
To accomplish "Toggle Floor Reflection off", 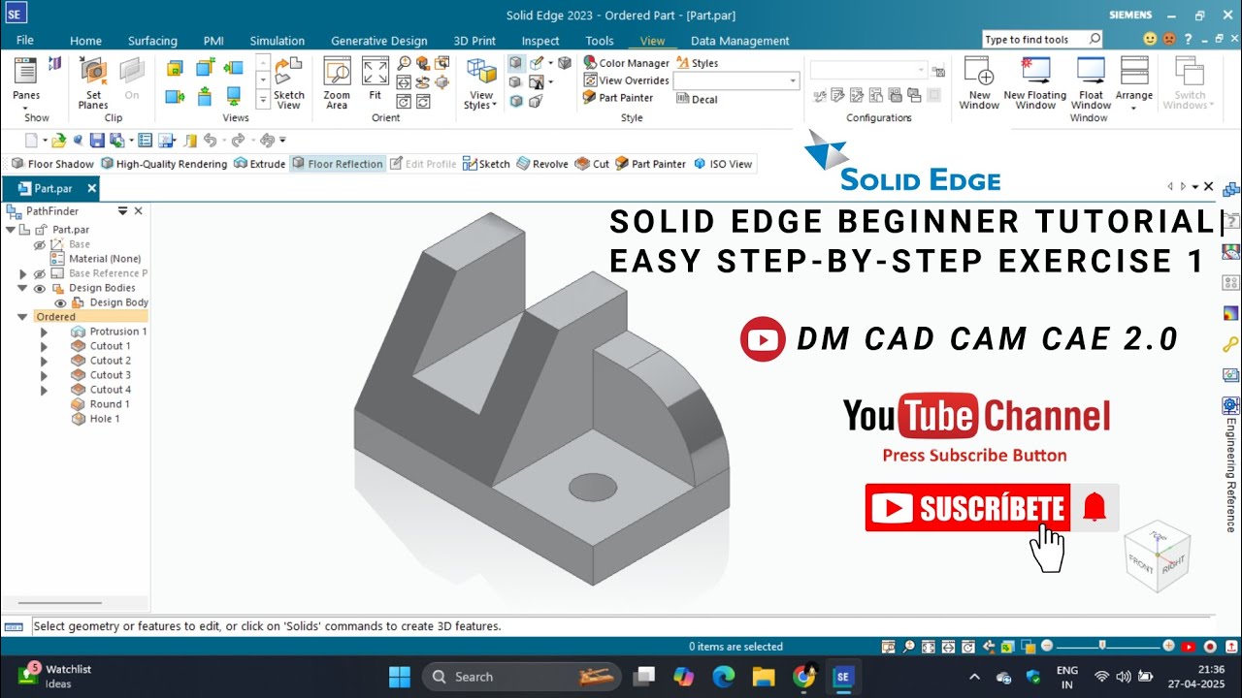I will pos(338,164).
